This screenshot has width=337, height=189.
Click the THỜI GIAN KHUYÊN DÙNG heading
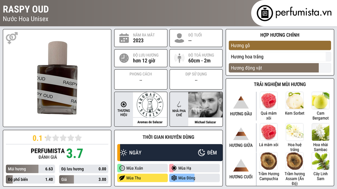tap(168, 137)
